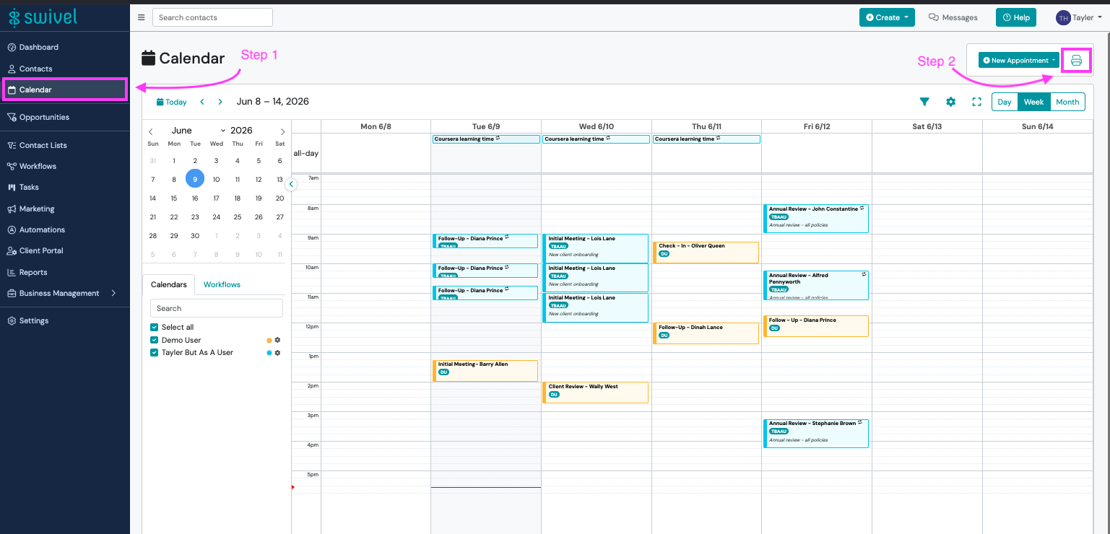Open settings gear for Tayler But As A User
The width and height of the screenshot is (1110, 534).
[x=277, y=353]
